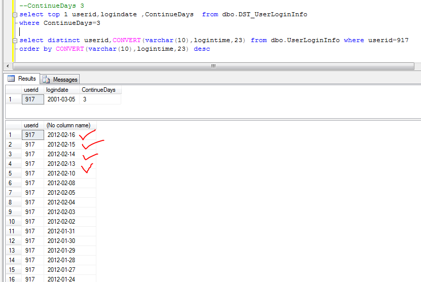Click where ContinueDays=3 line in editor
The height and width of the screenshot is (282, 421).
[x=60, y=23]
